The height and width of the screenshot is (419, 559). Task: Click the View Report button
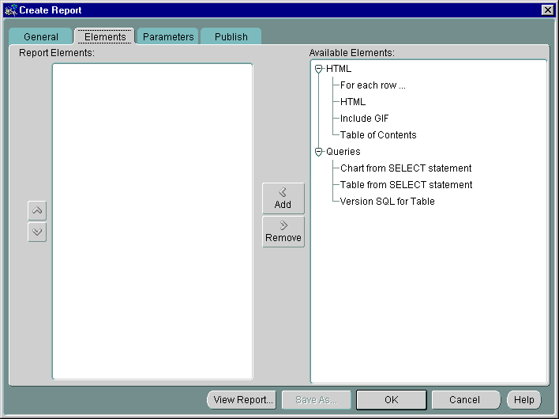click(x=242, y=400)
